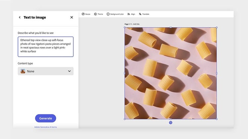Click the left-edge middle handle of the image
The image size is (248, 139).
coord(125,73)
